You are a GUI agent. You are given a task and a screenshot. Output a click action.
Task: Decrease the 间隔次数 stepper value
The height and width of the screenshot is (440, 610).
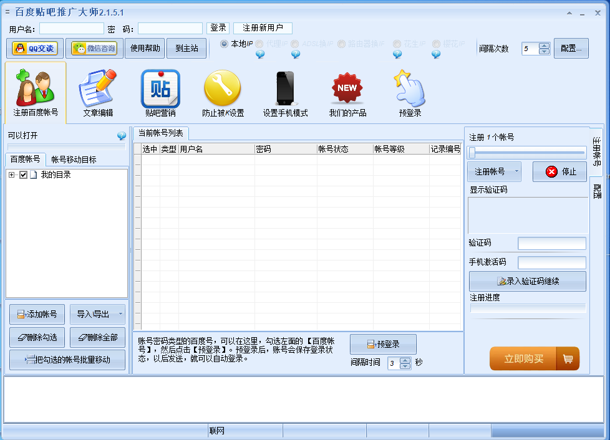545,52
